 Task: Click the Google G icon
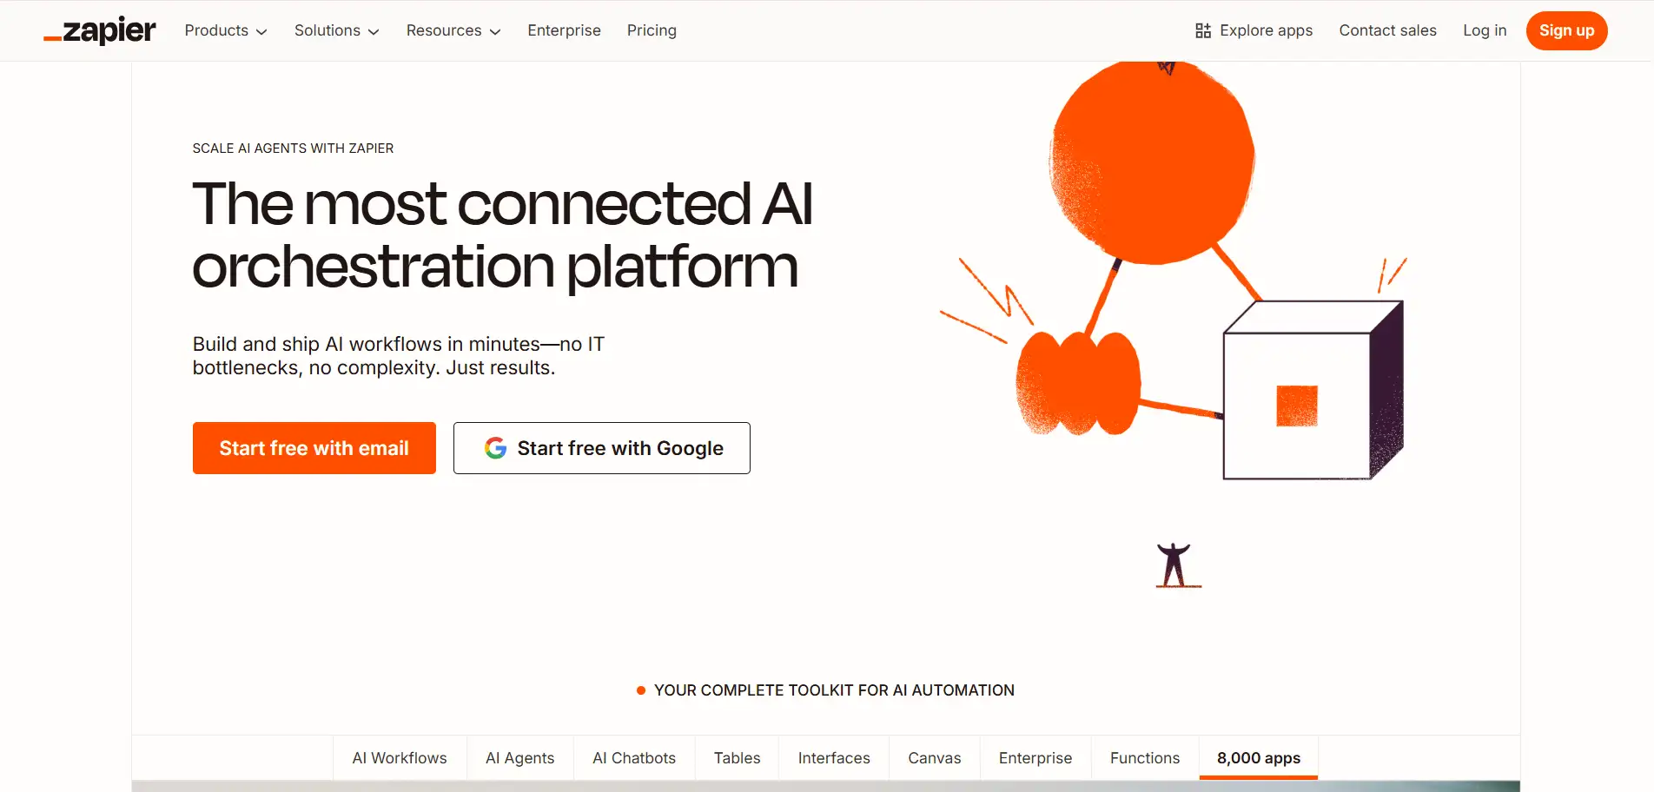(494, 448)
